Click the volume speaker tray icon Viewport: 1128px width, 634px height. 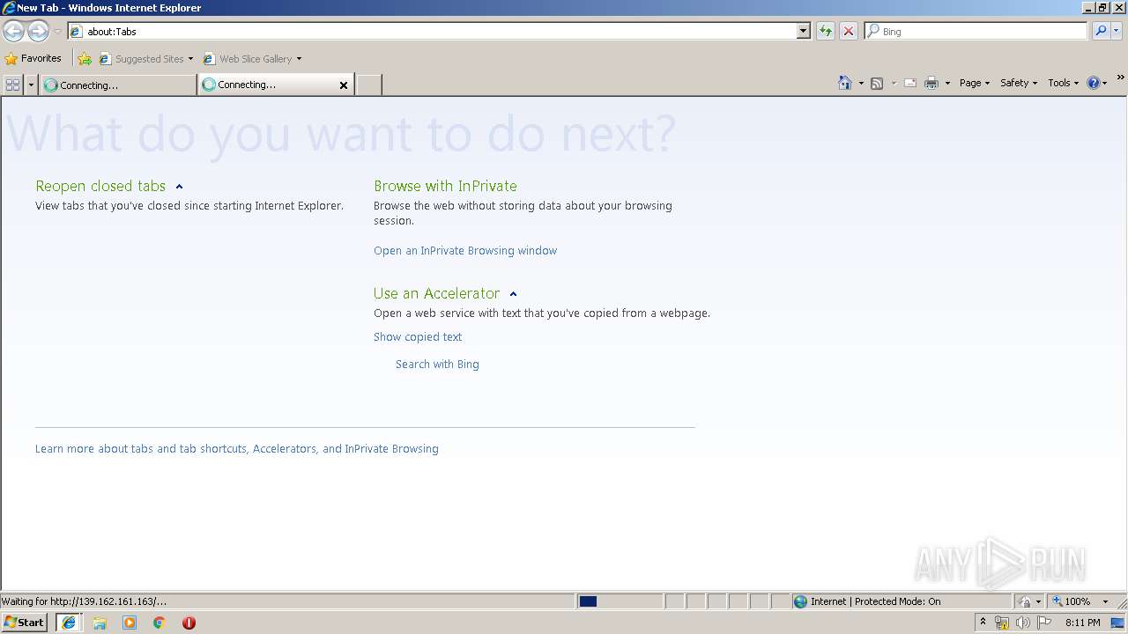pos(1022,623)
